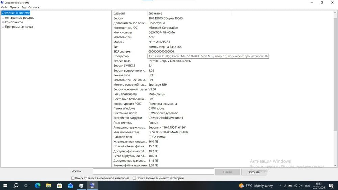338x190 pixels.
Task: Open clock and date 13:33 flyout
Action: click(319, 186)
